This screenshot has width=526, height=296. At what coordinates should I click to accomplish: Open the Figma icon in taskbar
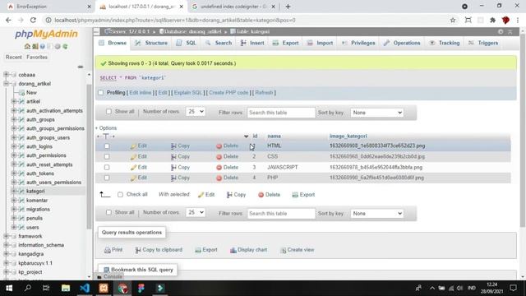(141, 288)
